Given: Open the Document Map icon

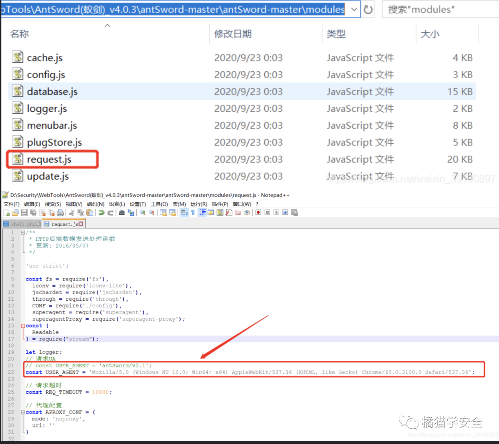Looking at the screenshot, I should (x=219, y=213).
